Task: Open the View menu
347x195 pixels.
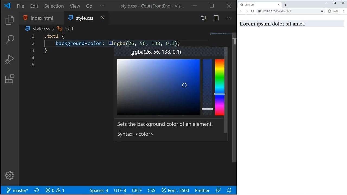Action: (x=75, y=6)
